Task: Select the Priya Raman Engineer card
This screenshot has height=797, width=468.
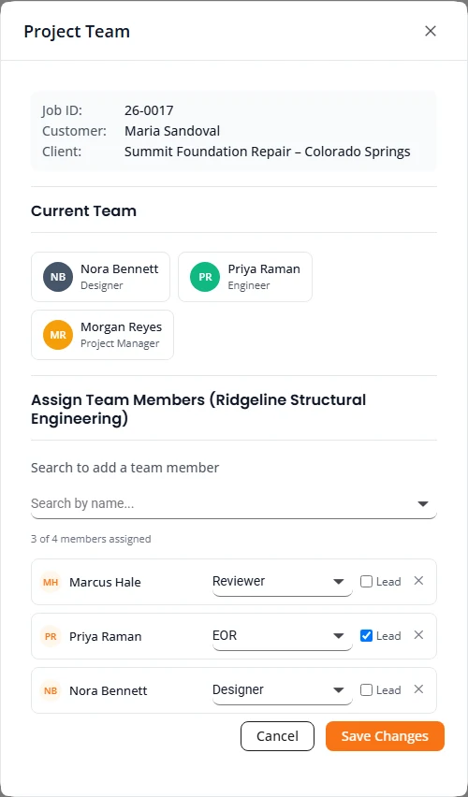Action: click(245, 277)
